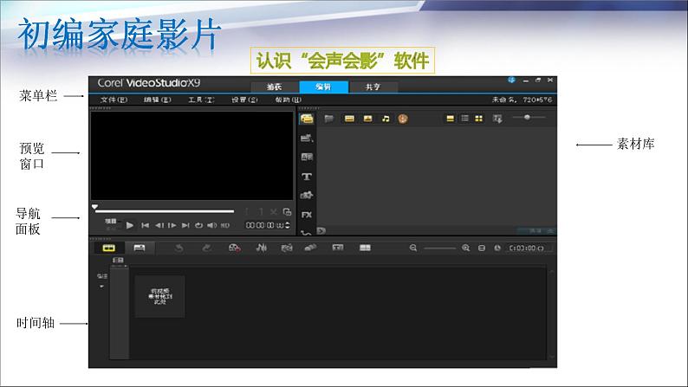This screenshot has width=688, height=387.
Task: Click the auto music icon
Action: tap(287, 248)
